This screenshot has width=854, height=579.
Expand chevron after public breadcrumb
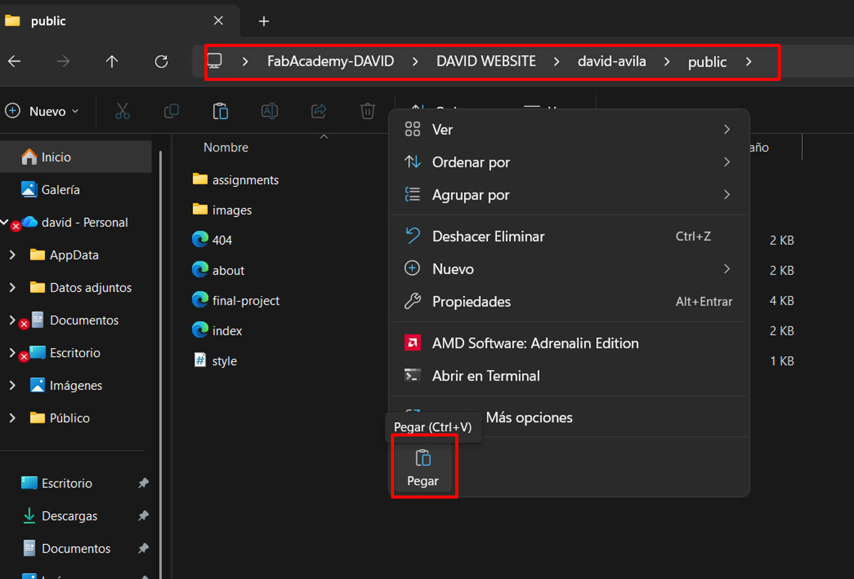[749, 62]
